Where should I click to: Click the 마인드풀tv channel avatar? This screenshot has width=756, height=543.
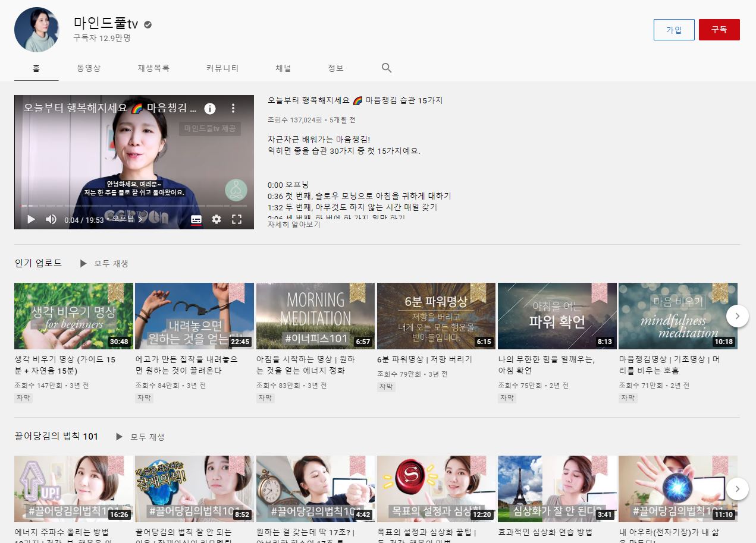(x=37, y=30)
